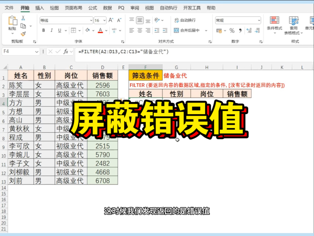
Task: Apply percentage number format
Action: tap(231, 31)
